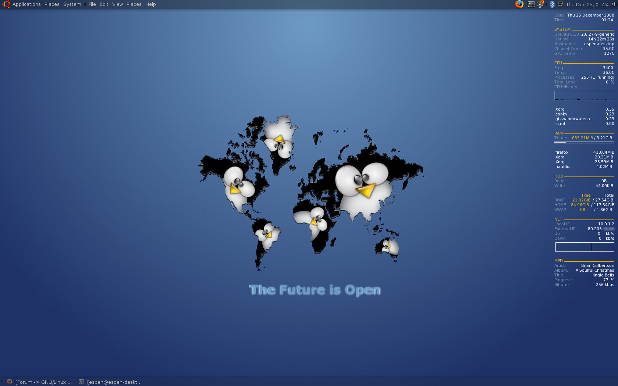The width and height of the screenshot is (618, 386).
Task: Click the gtk-window-deco process row
Action: pos(585,119)
